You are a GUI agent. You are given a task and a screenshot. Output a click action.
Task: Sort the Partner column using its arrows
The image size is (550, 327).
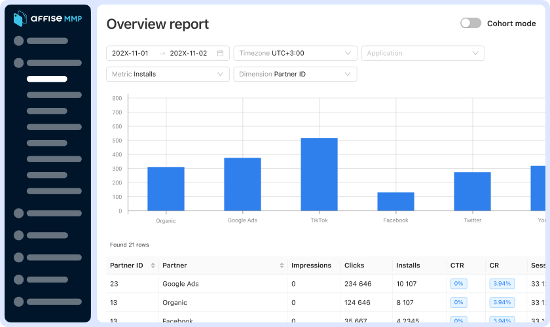282,266
